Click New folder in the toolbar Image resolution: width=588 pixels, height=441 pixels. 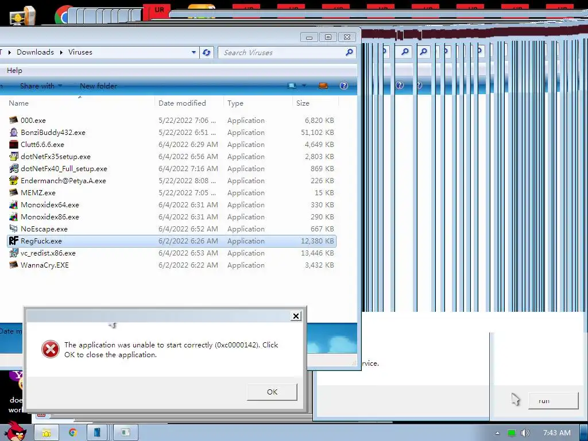click(x=98, y=86)
